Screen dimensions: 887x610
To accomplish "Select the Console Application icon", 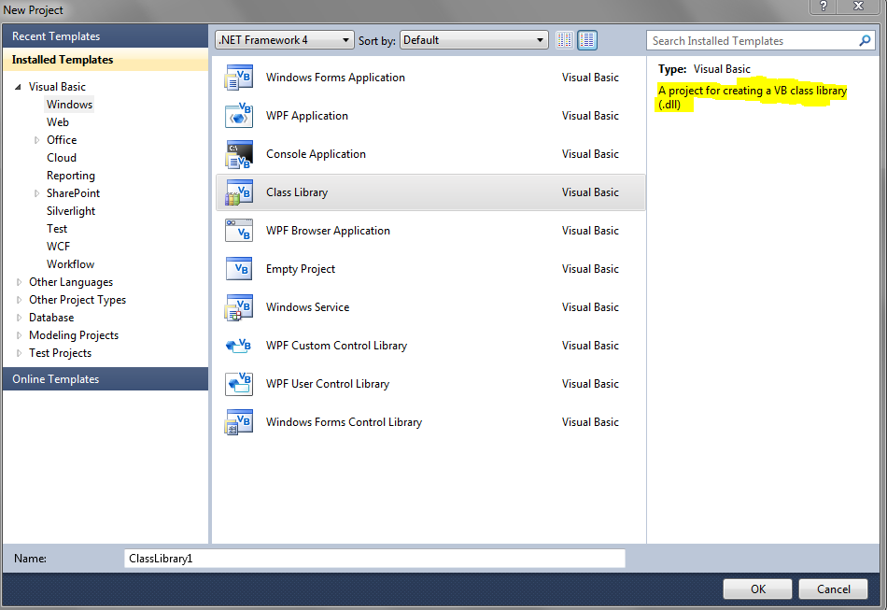I will coord(239,154).
